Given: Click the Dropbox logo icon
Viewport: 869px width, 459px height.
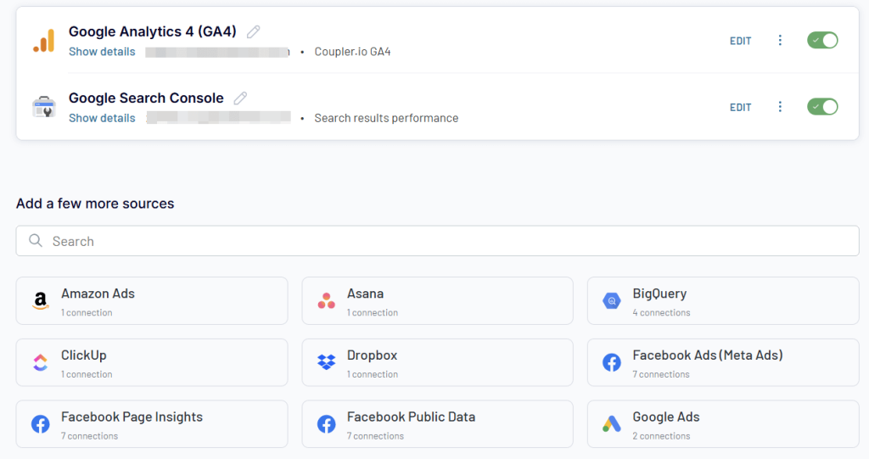Looking at the screenshot, I should coord(327,362).
